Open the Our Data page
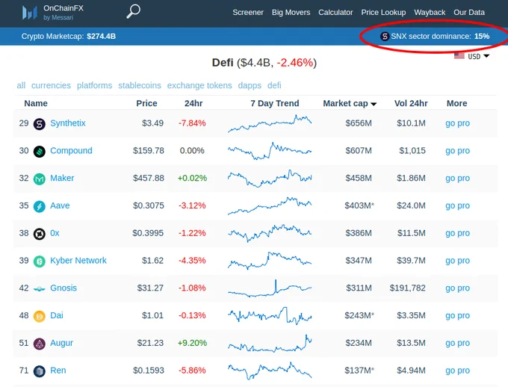The width and height of the screenshot is (508, 387). (x=469, y=12)
